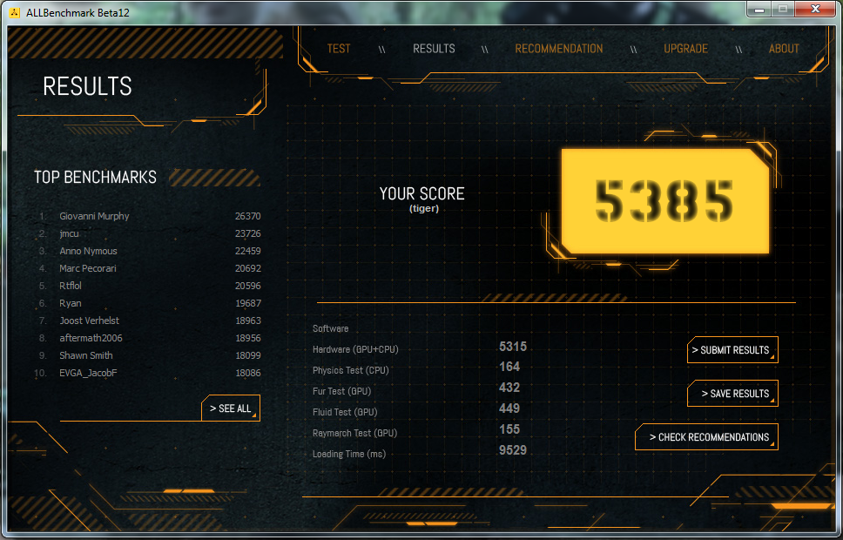Screen dimensions: 843x540
Task: Click the RESULTS page heading
Action: [87, 86]
